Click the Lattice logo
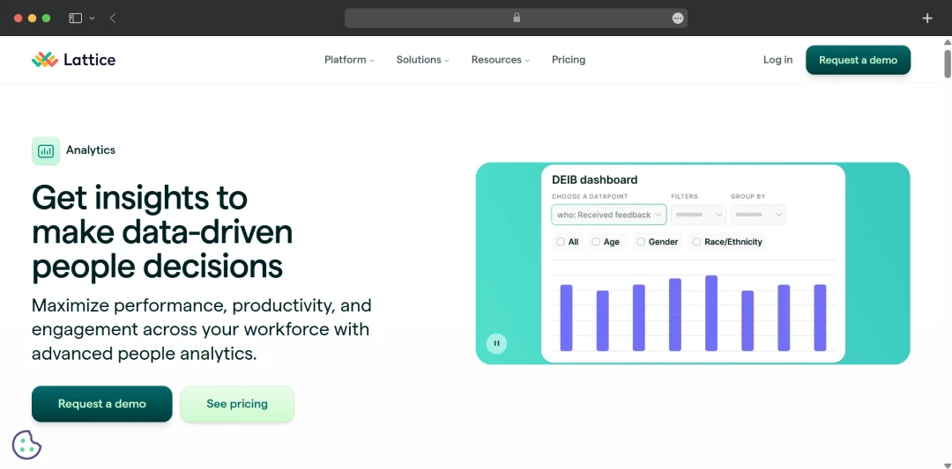 point(73,59)
